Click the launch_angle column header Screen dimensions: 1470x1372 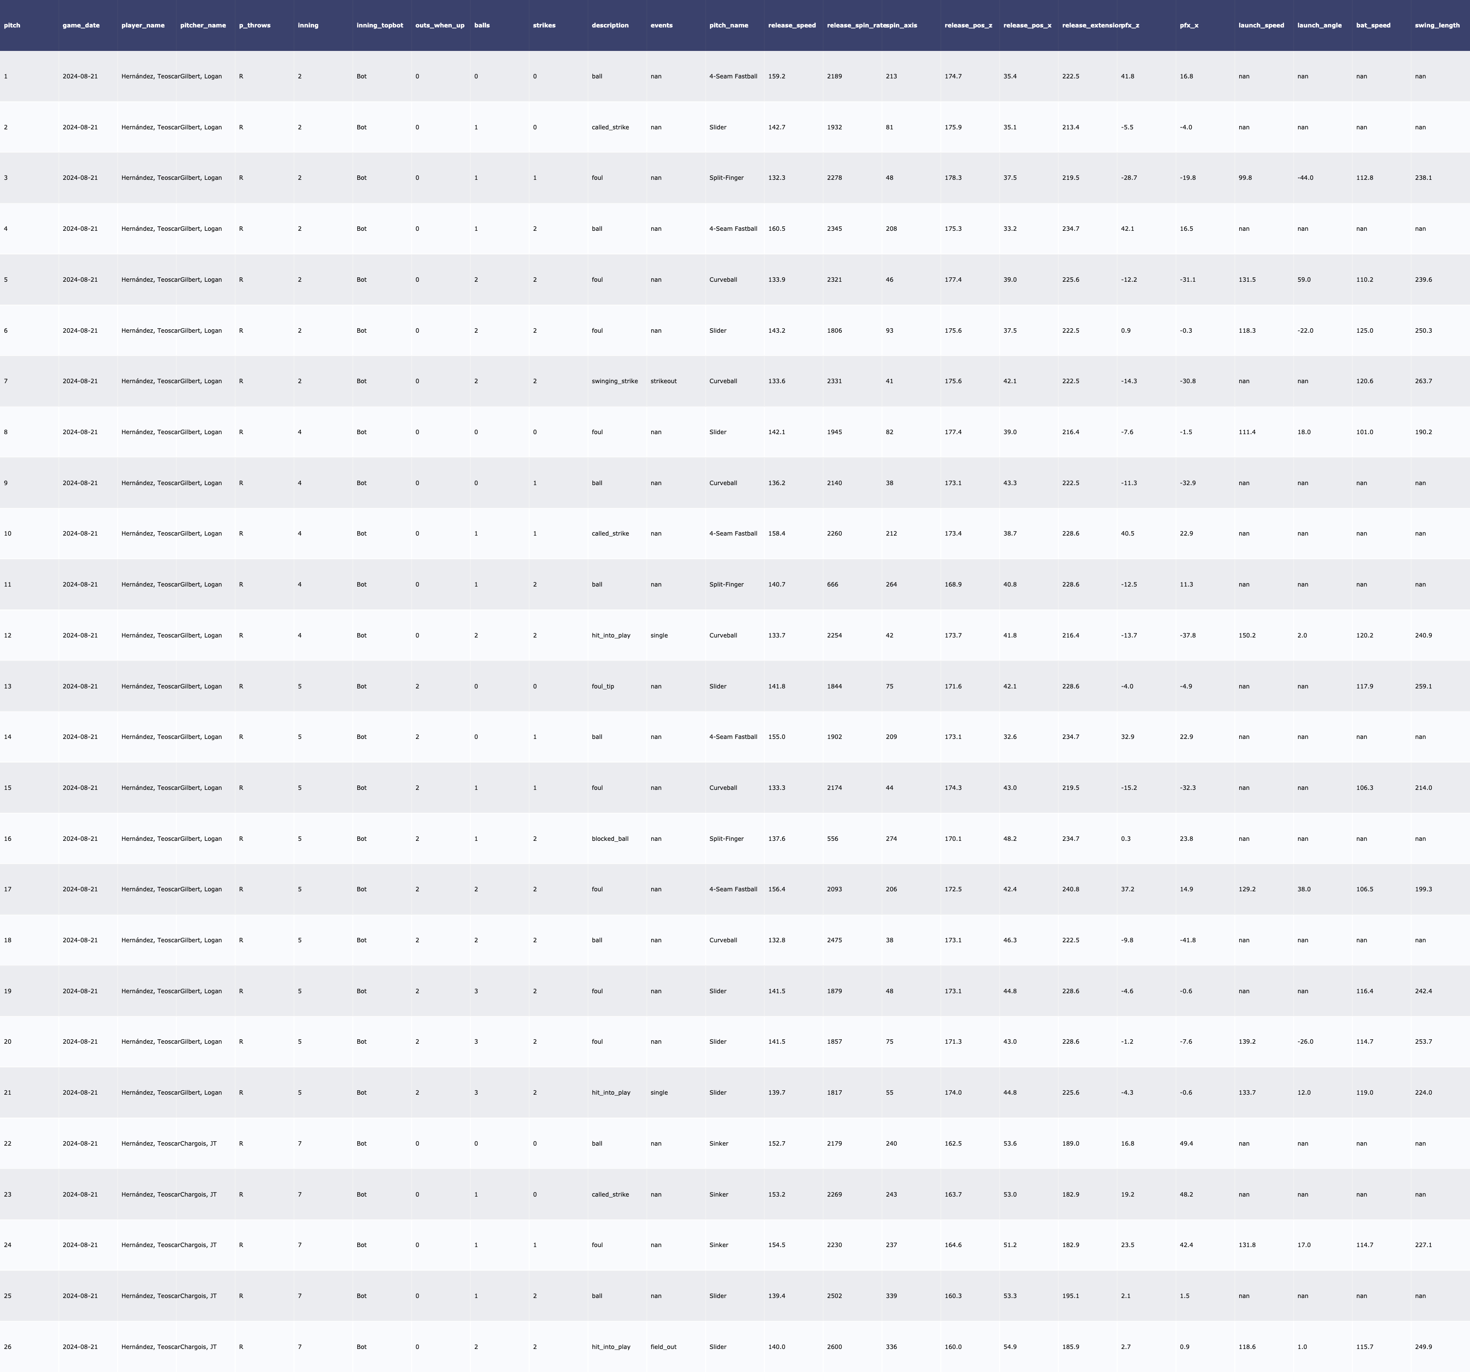coord(1319,25)
